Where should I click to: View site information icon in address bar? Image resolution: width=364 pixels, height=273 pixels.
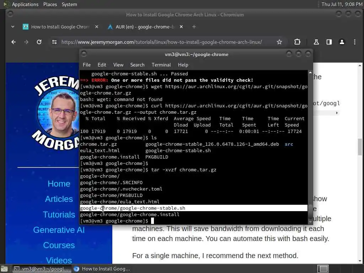pyautogui.click(x=54, y=42)
